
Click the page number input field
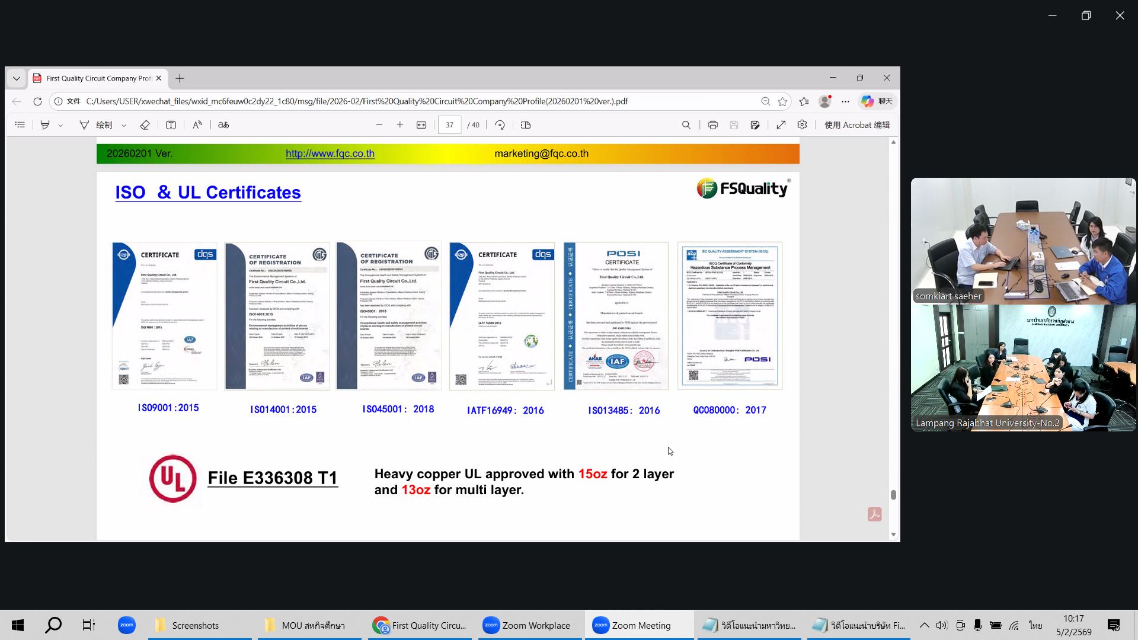coord(449,125)
